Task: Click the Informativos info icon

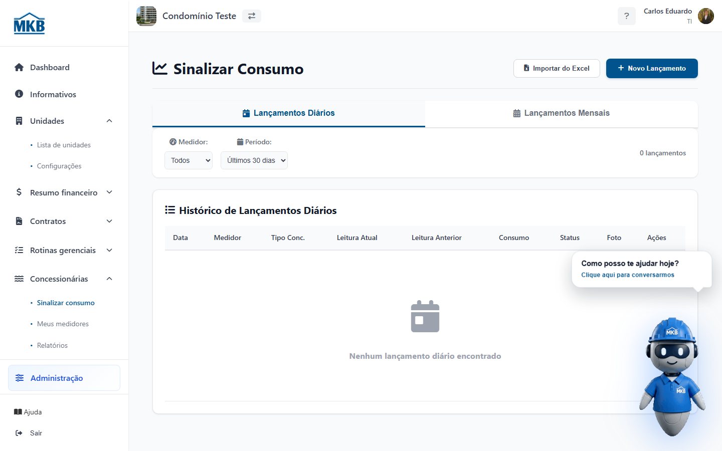Action: [19, 94]
